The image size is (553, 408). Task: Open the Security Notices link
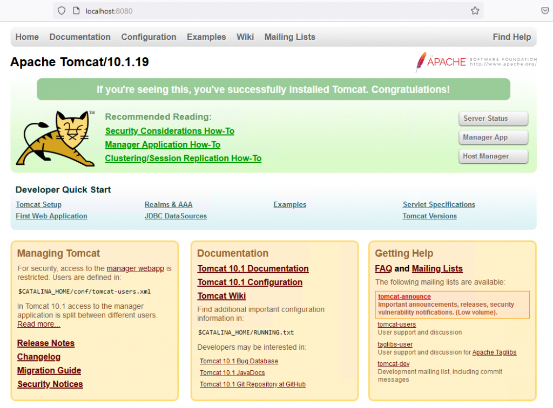50,384
